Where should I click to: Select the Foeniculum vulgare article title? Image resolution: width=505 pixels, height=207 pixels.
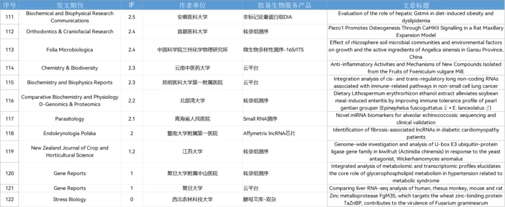click(416, 68)
